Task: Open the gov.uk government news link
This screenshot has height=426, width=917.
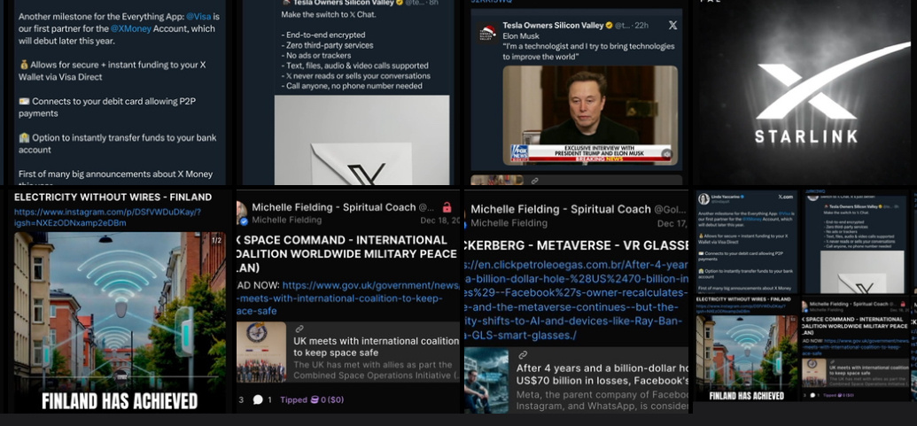Action: click(348, 298)
